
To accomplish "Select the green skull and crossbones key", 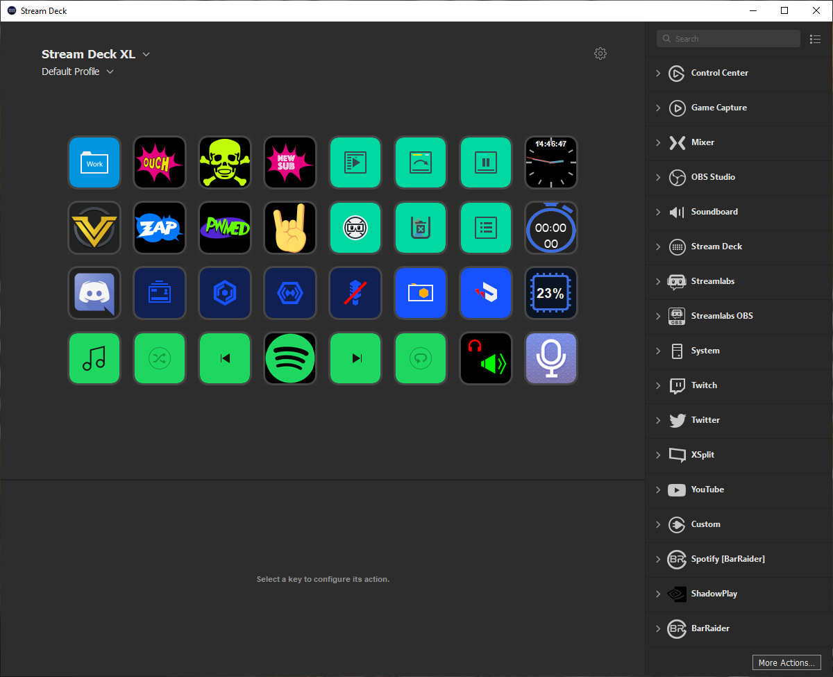I will pos(225,162).
